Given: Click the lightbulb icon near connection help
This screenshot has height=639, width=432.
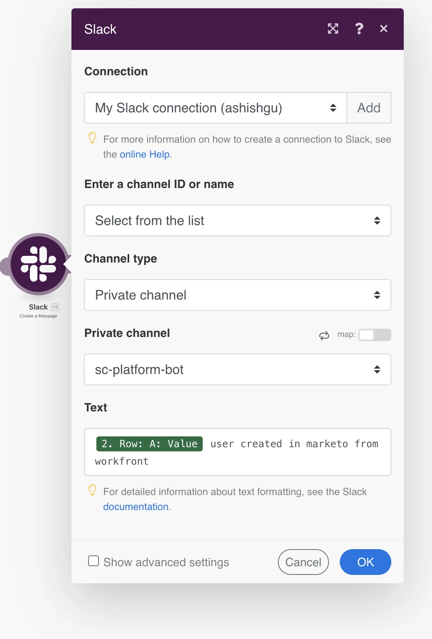Looking at the screenshot, I should pos(93,138).
